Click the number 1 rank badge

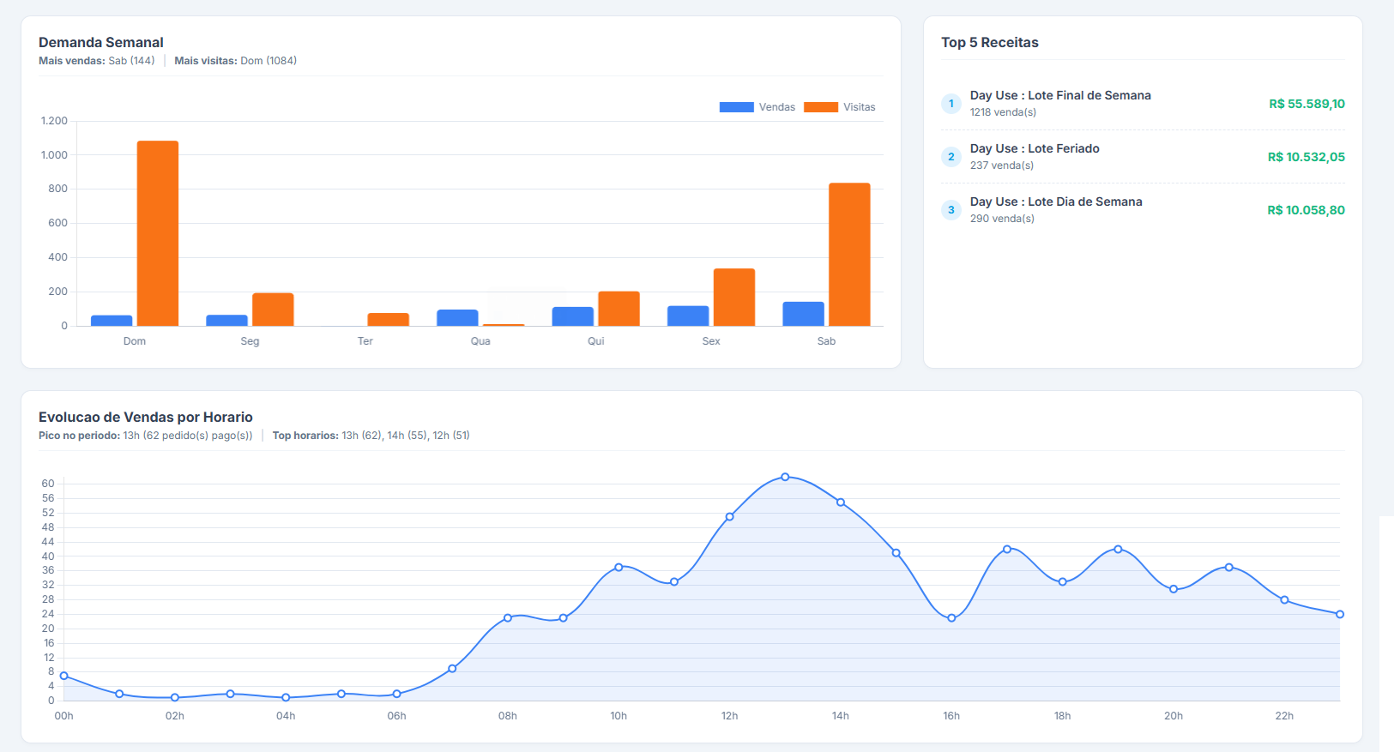click(x=950, y=104)
